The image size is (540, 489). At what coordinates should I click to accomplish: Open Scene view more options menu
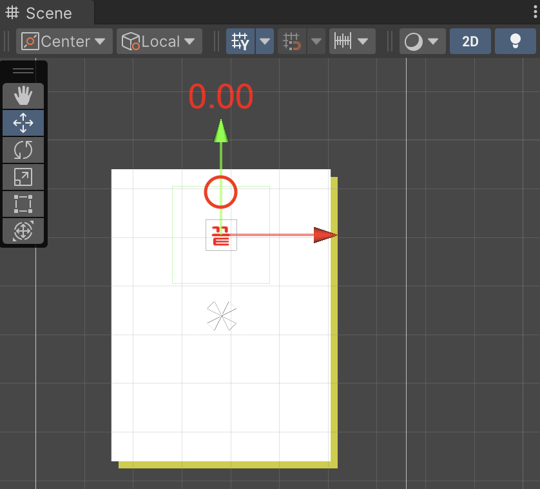(535, 12)
